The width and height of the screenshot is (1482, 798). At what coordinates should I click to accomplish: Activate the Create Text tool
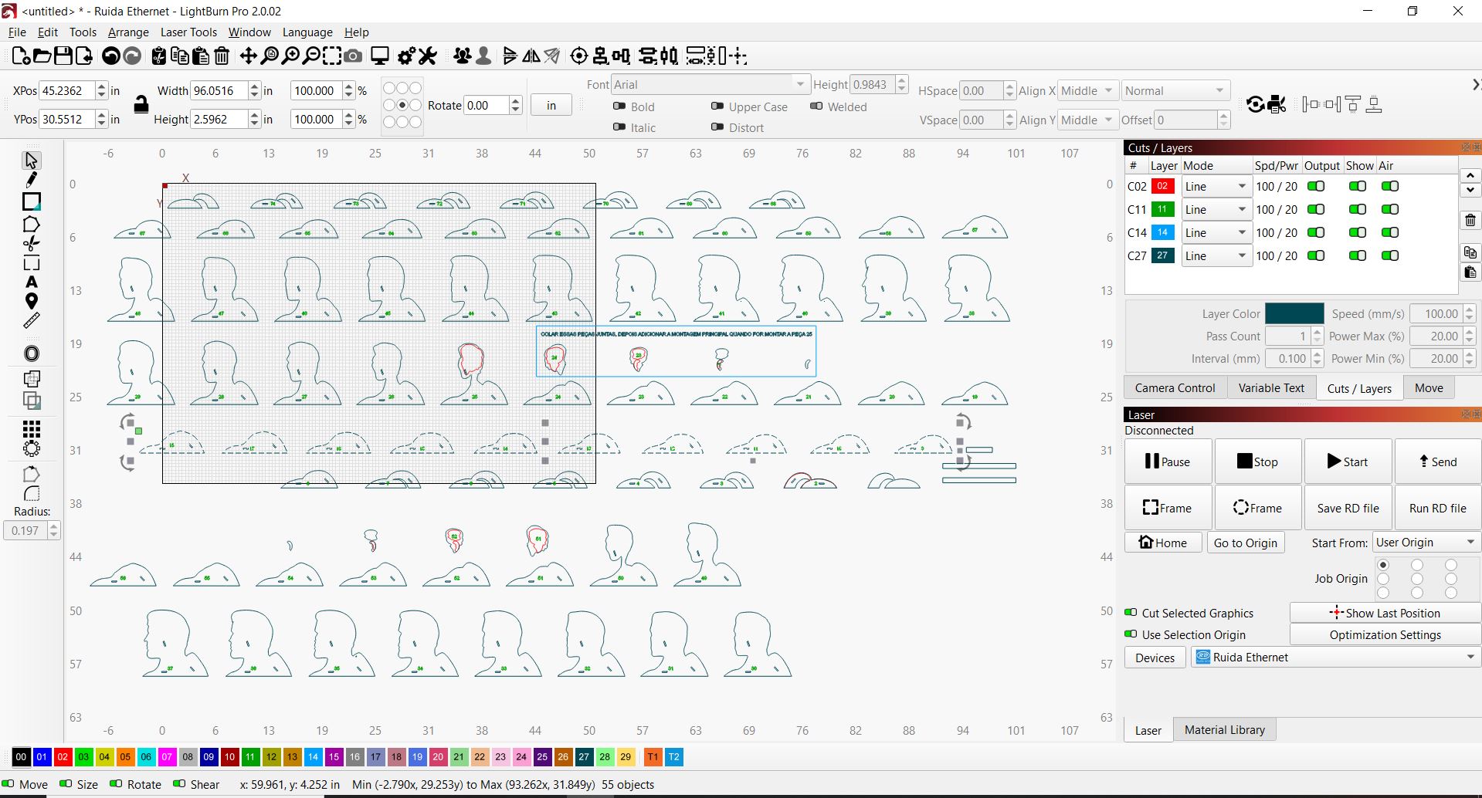(31, 282)
